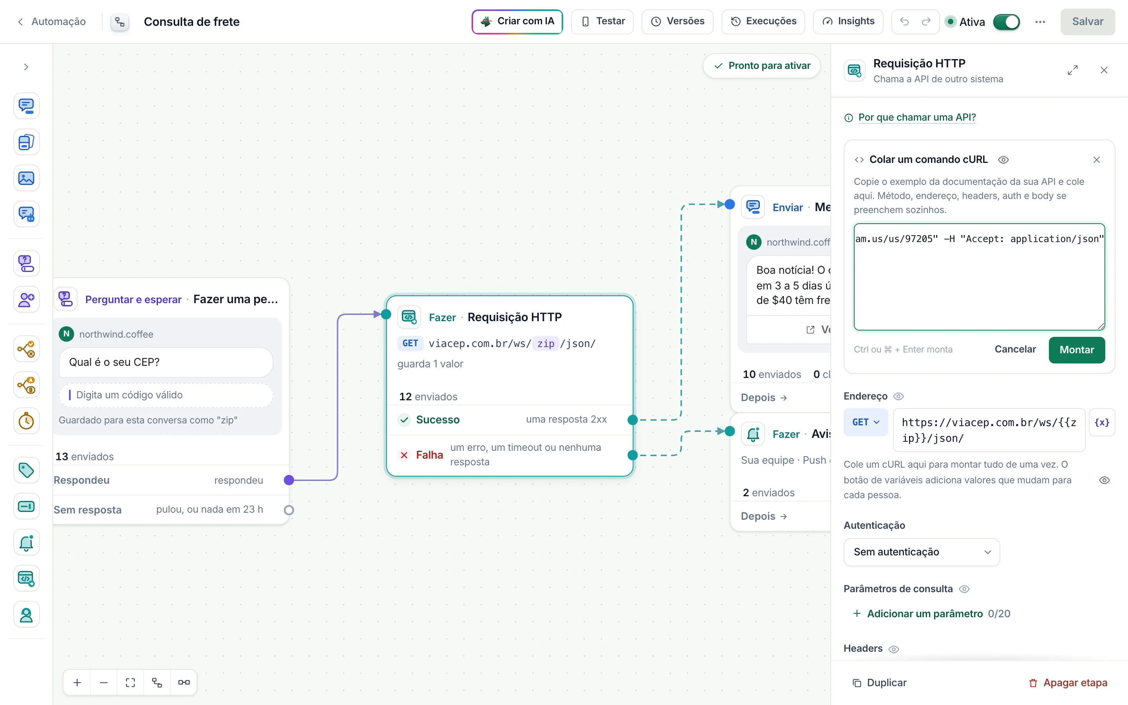Image resolution: width=1128 pixels, height=705 pixels.
Task: Select the send message step icon in sidebar
Action: [26, 106]
